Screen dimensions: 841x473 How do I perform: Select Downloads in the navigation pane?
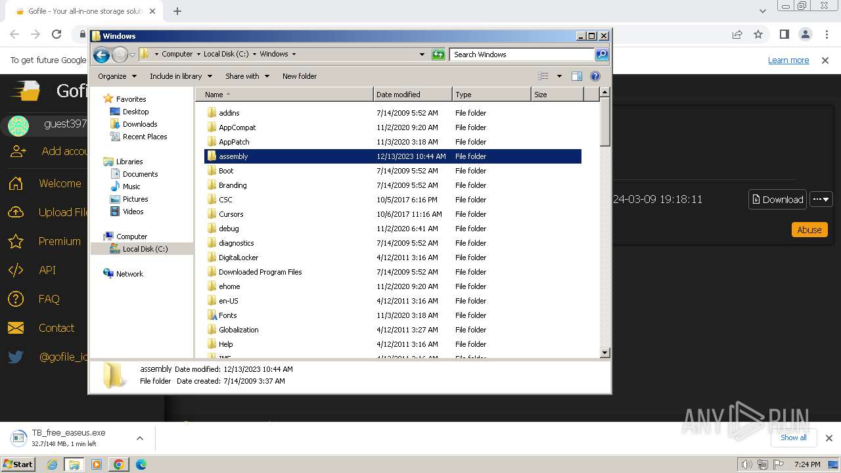140,124
